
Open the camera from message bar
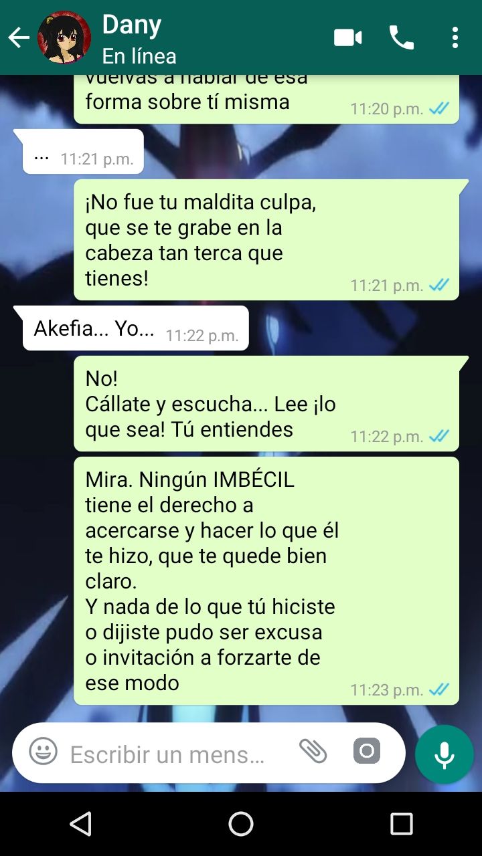coord(367,751)
